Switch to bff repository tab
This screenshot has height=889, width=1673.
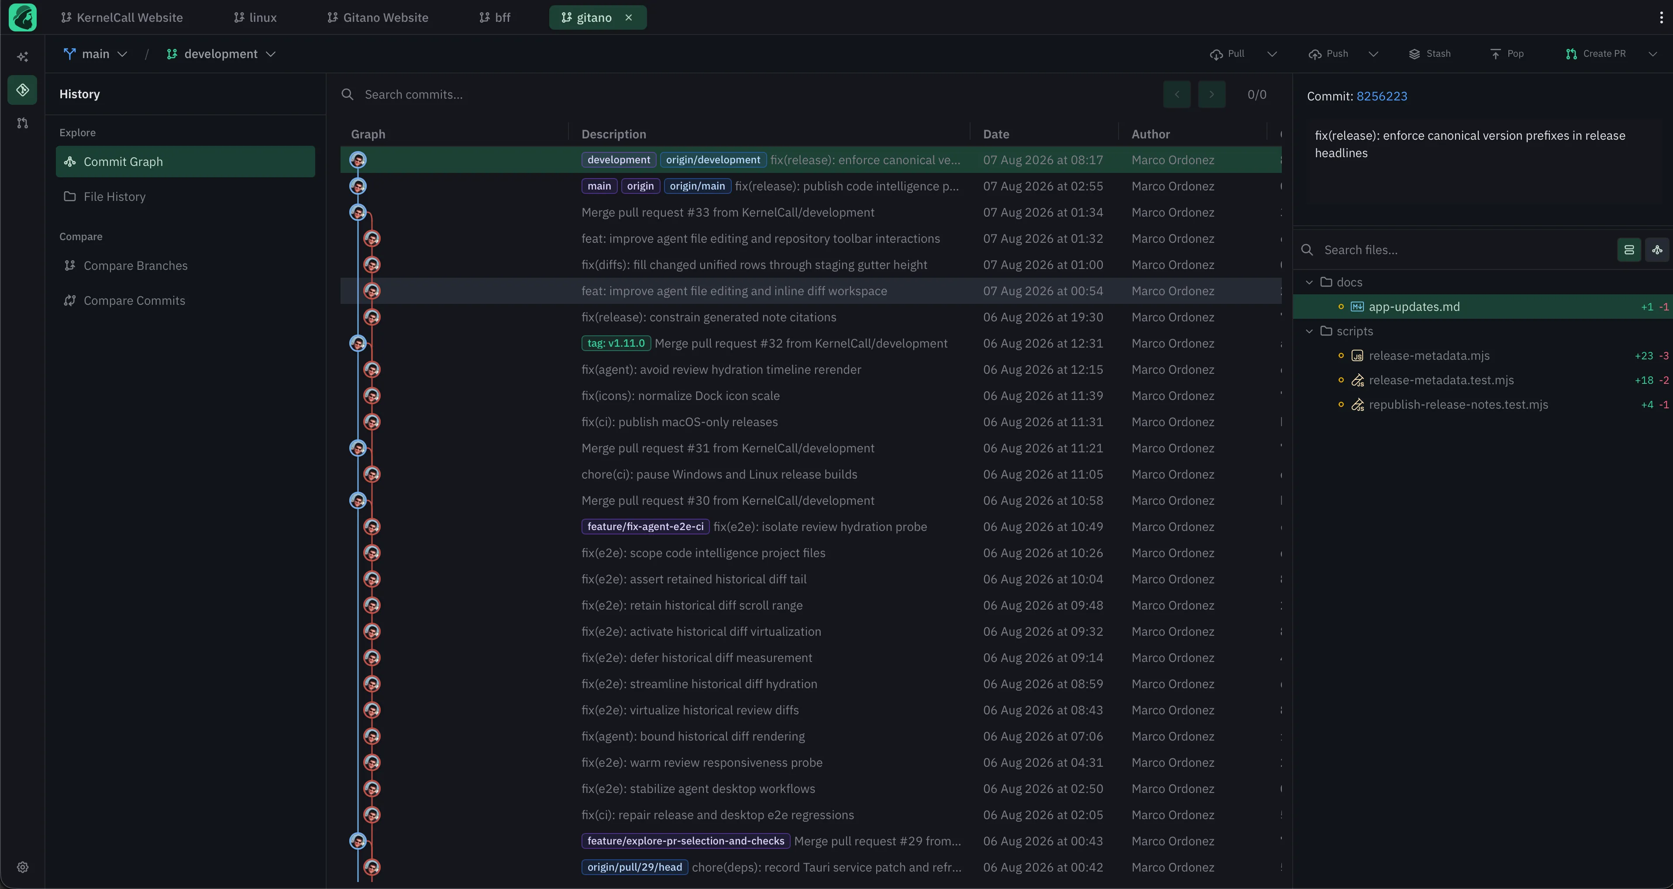[x=495, y=17]
